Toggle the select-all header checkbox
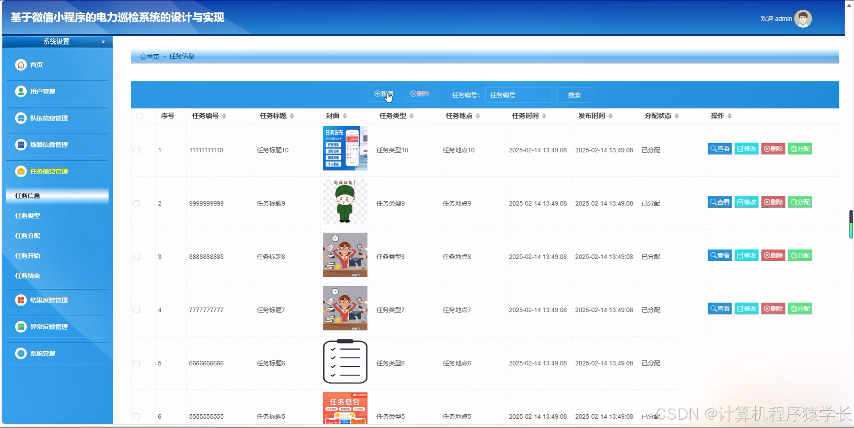The width and height of the screenshot is (854, 428). [140, 116]
